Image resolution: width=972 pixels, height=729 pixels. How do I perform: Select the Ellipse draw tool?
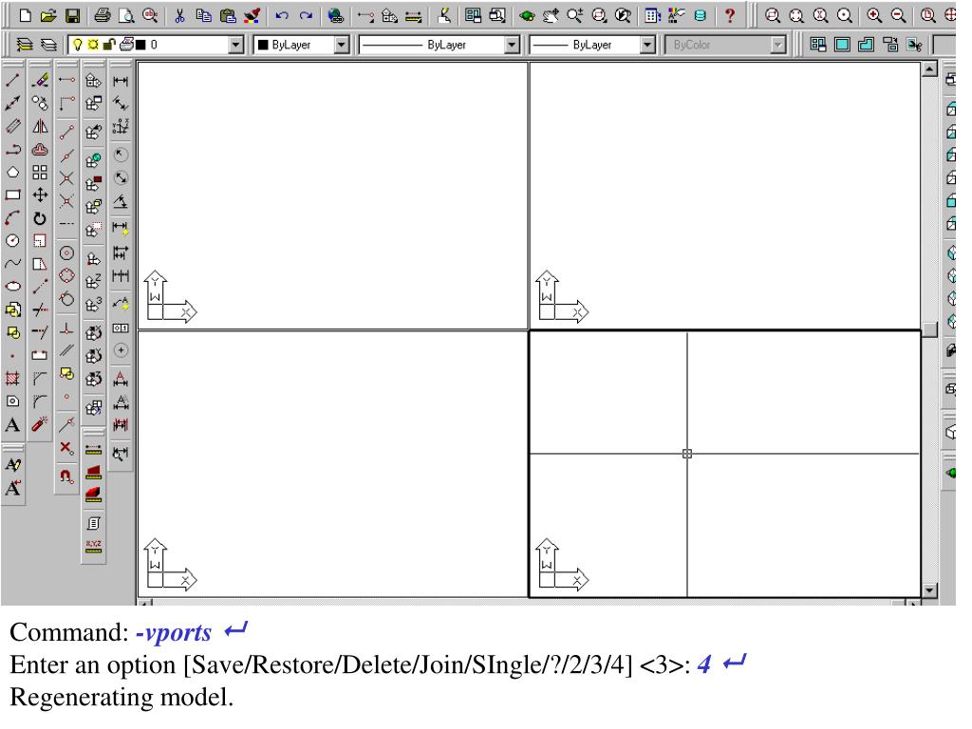[x=13, y=287]
